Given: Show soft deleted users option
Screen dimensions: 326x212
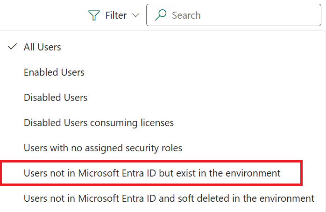Looking at the screenshot, I should pos(169,198).
